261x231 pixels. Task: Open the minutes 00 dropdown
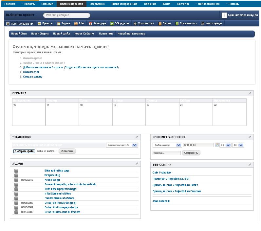[238, 145]
